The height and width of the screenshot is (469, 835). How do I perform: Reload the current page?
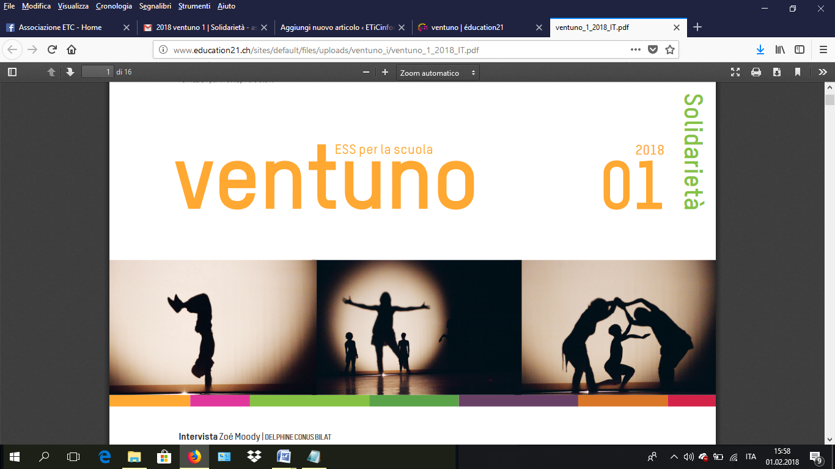point(52,49)
